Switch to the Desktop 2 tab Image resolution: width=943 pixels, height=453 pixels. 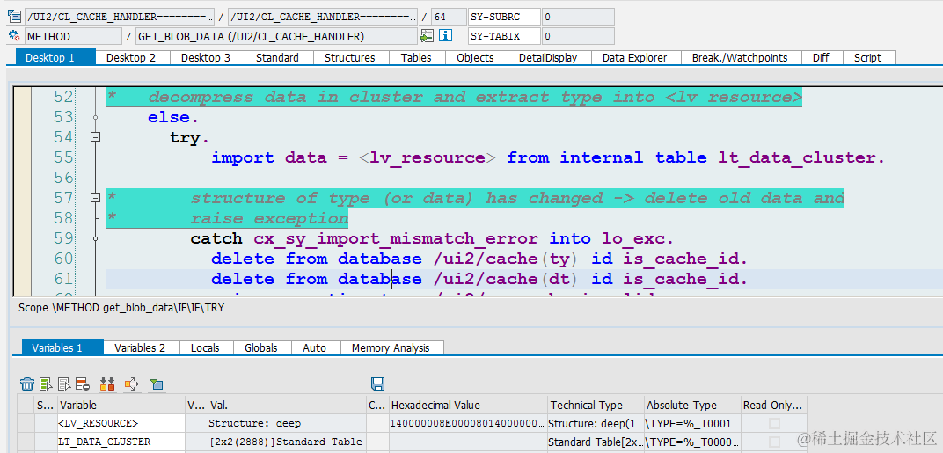click(133, 58)
